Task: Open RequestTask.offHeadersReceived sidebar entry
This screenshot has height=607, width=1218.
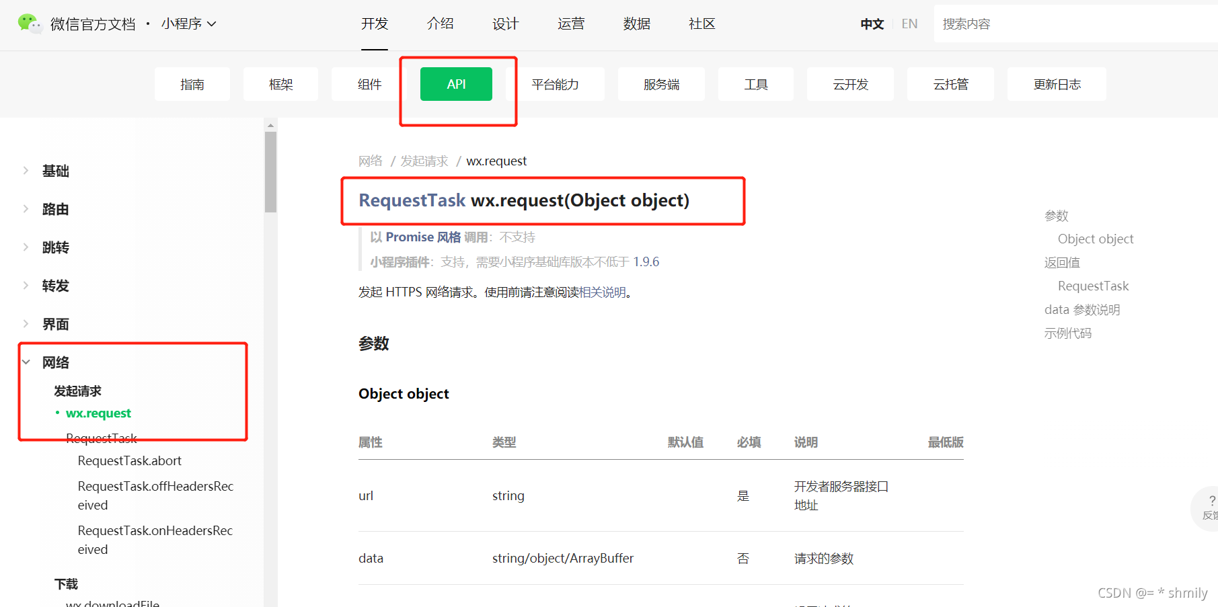Action: [x=155, y=495]
